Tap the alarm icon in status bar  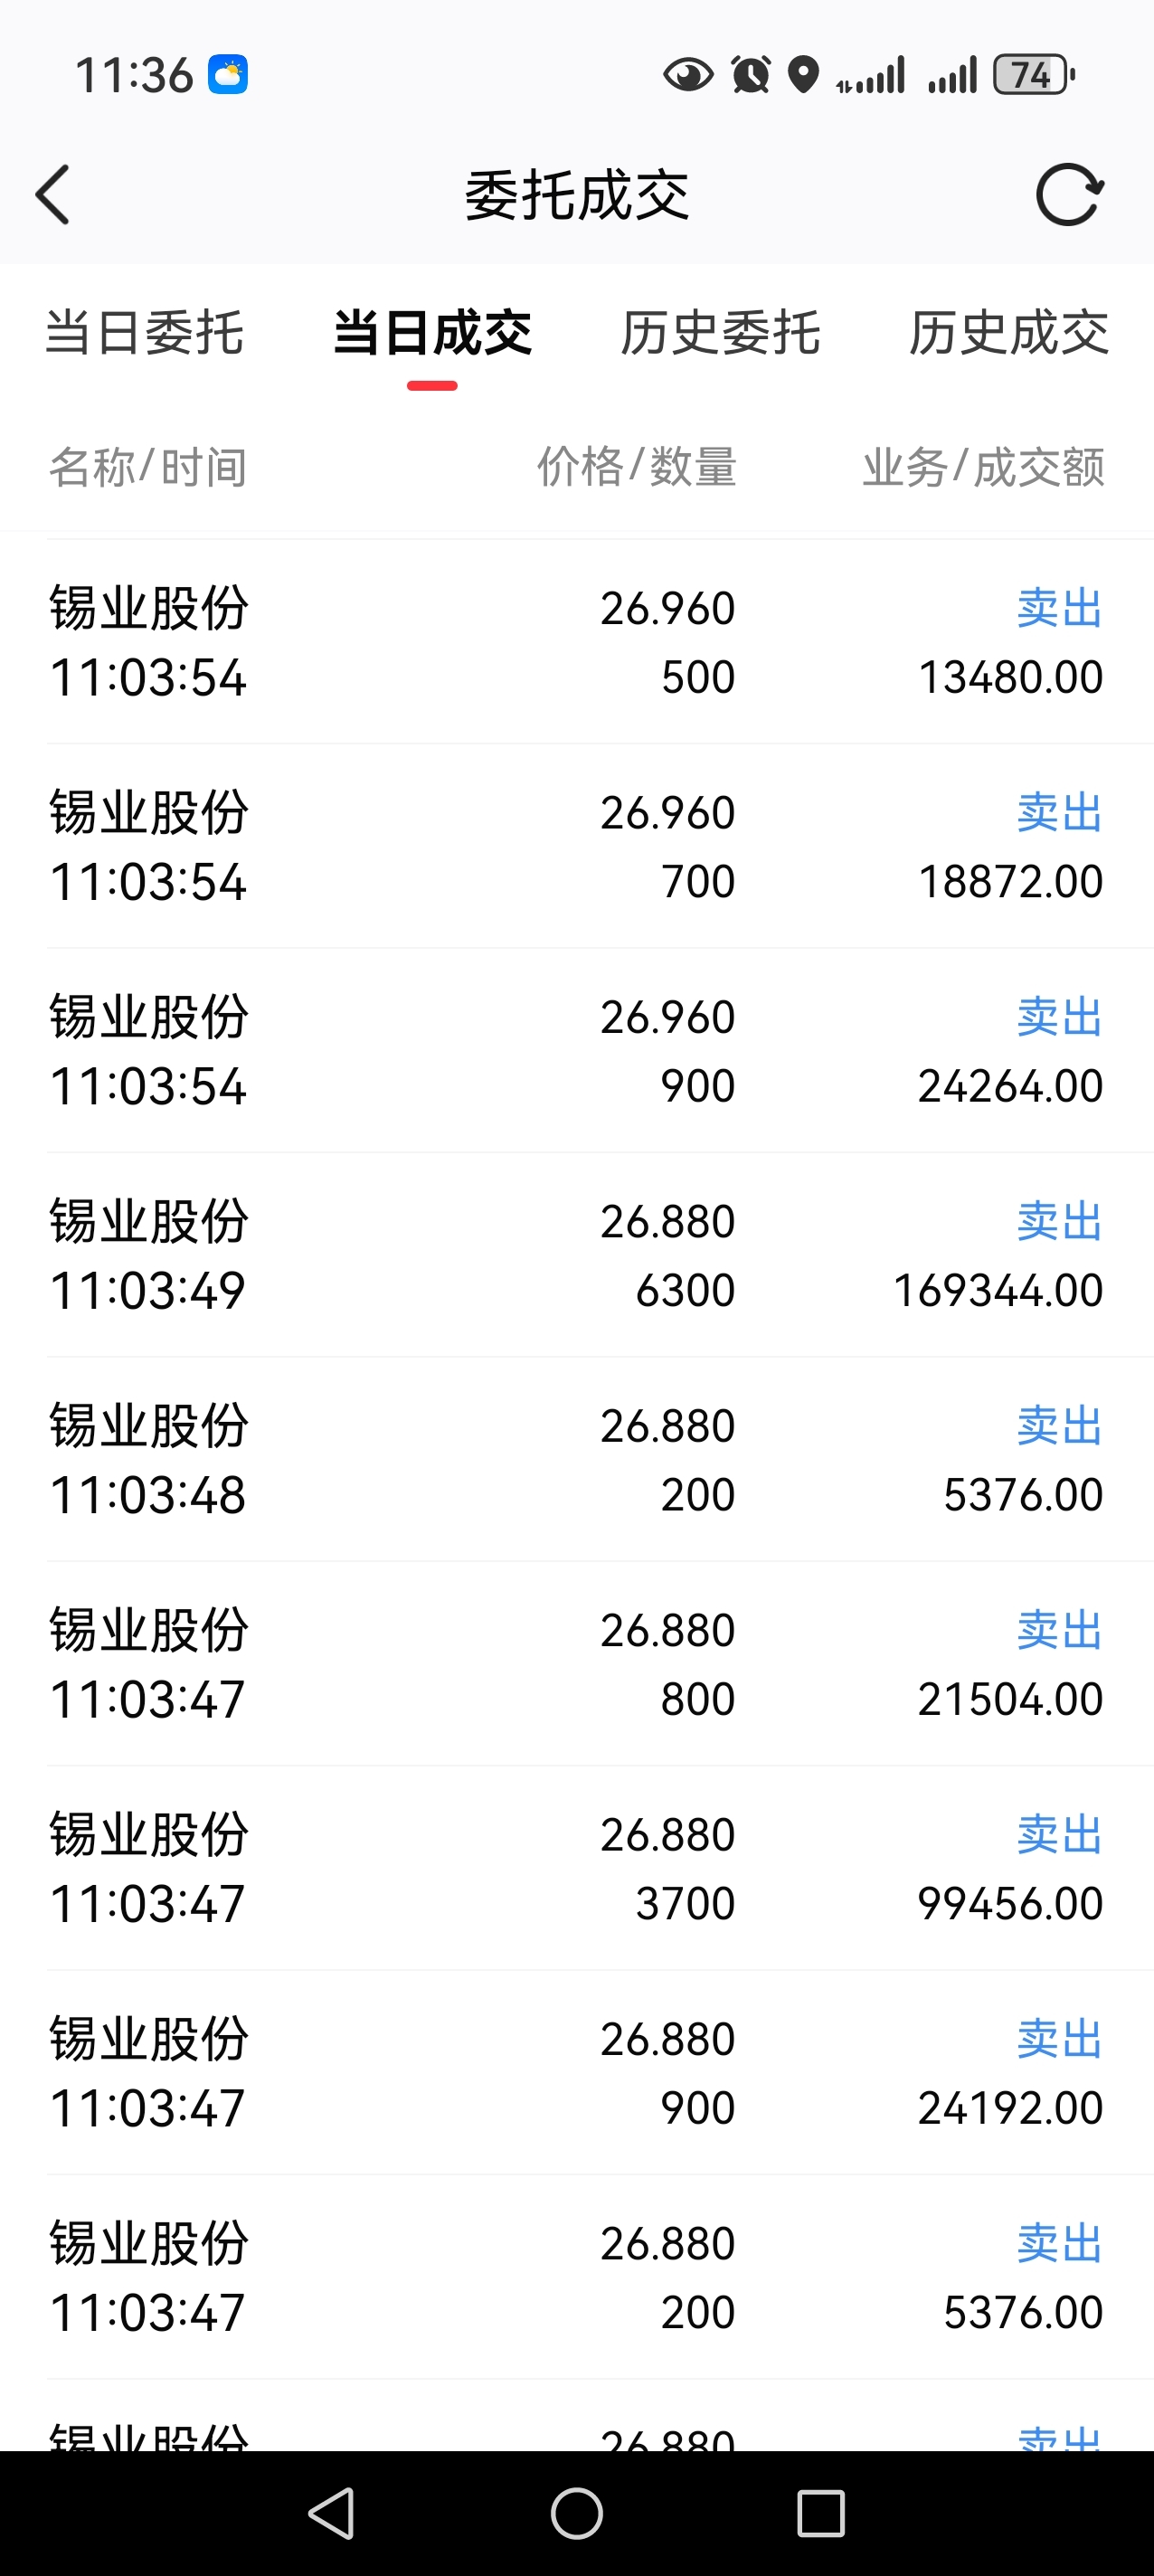(751, 75)
